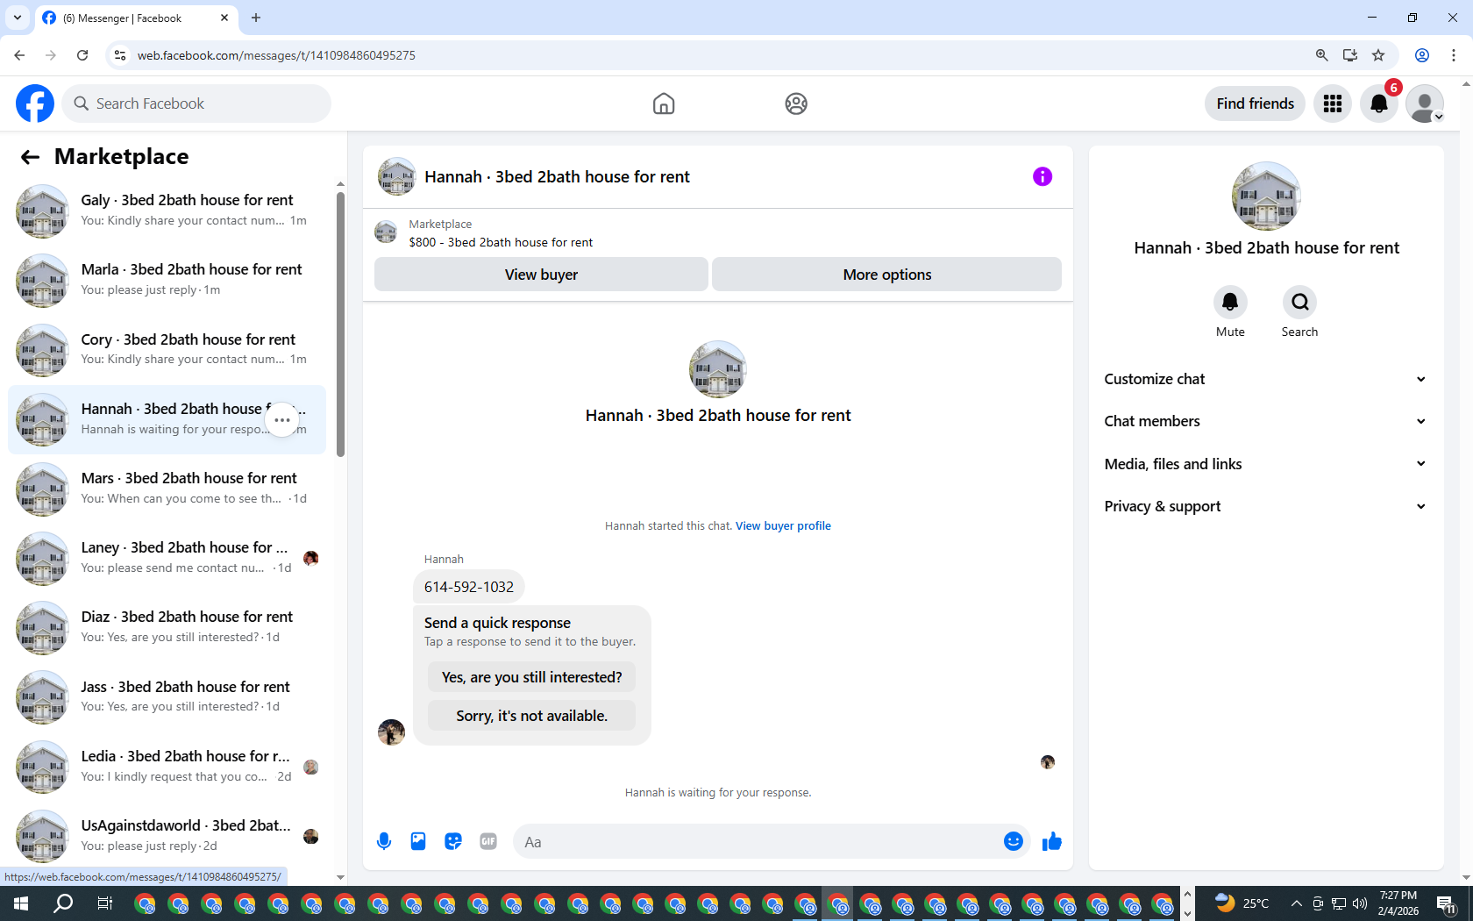Viewport: 1473px width, 921px height.
Task: Click Hannah's 614-592-1032 message bubble
Action: pos(469,587)
